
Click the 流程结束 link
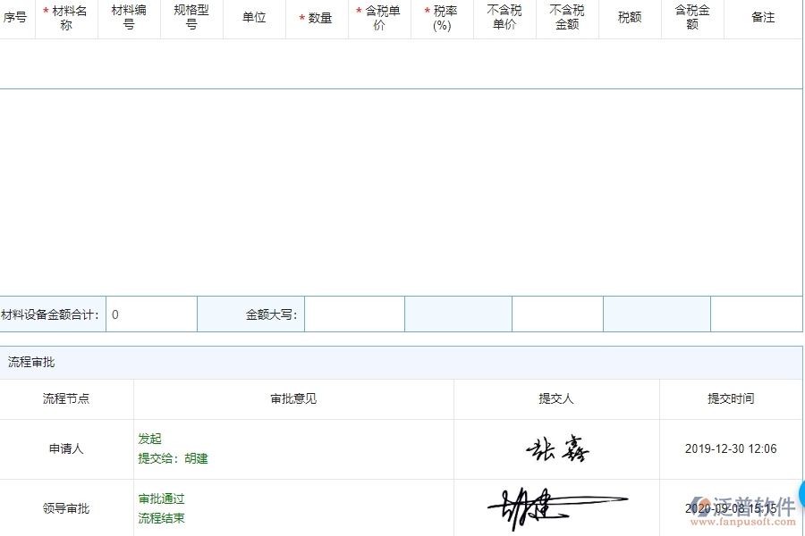[x=161, y=518]
